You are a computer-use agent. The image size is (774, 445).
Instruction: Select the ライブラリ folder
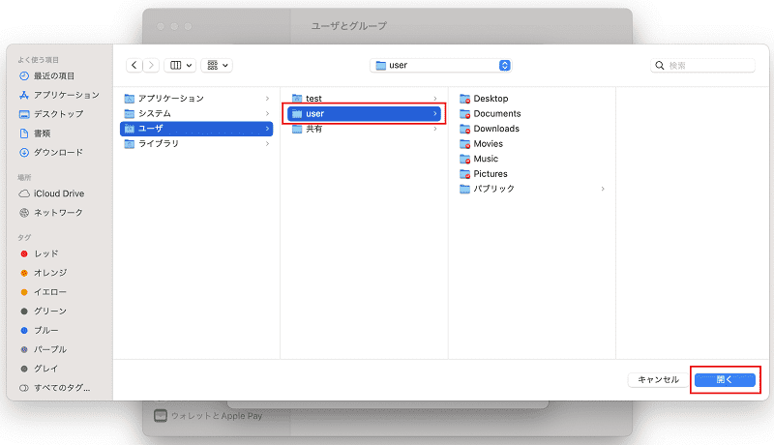point(197,143)
